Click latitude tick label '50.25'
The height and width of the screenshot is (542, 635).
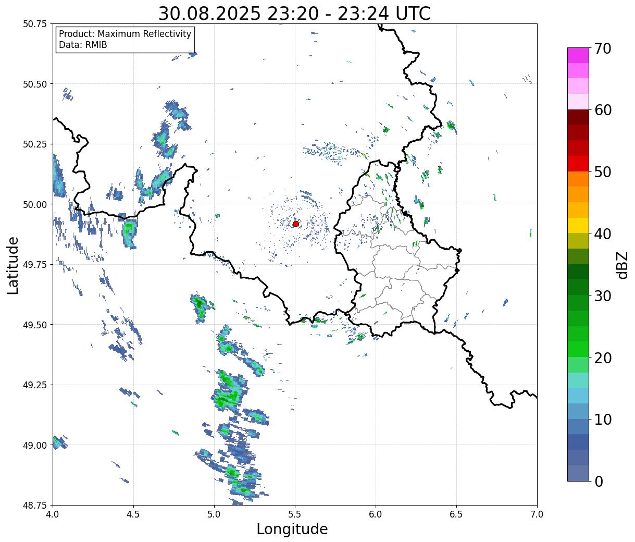[35, 144]
